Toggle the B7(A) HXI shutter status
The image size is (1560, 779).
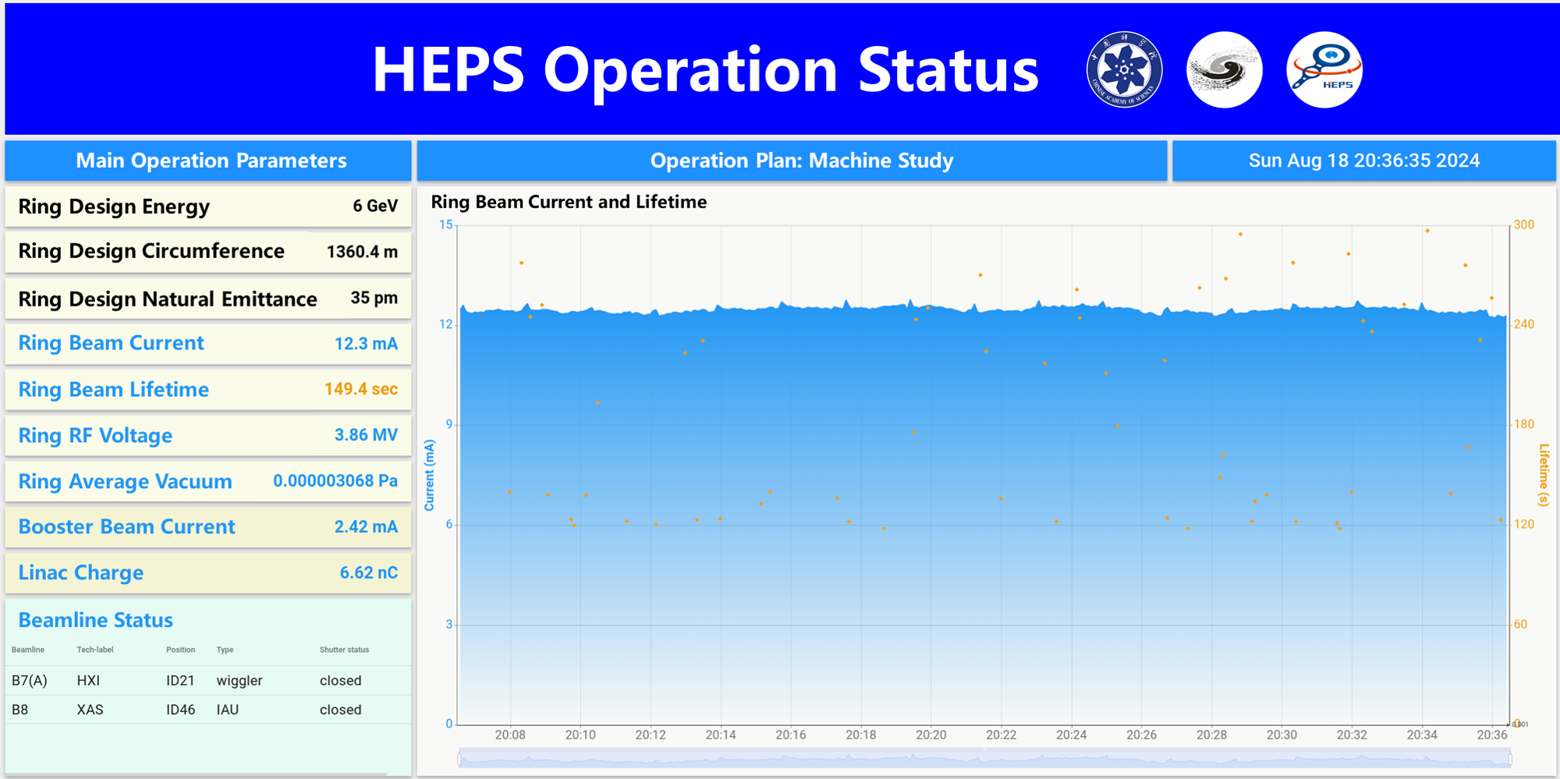[341, 680]
